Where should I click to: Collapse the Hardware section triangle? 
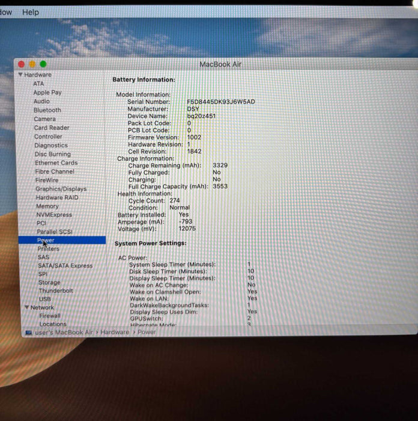point(20,75)
